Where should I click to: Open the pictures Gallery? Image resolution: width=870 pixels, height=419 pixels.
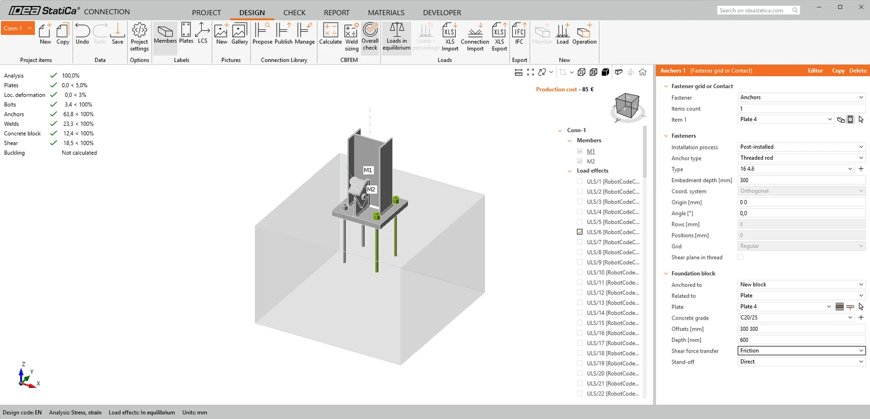point(240,34)
